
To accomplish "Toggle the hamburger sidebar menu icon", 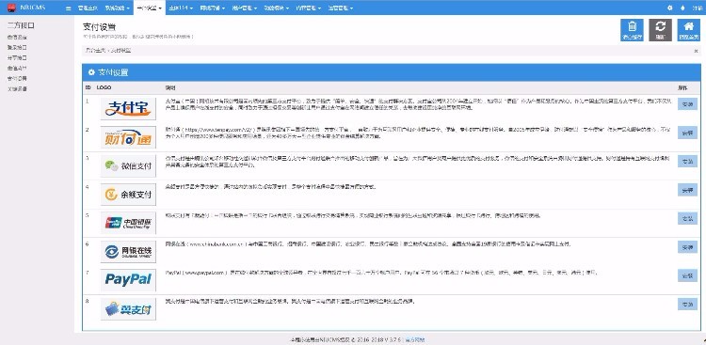I will (69, 8).
